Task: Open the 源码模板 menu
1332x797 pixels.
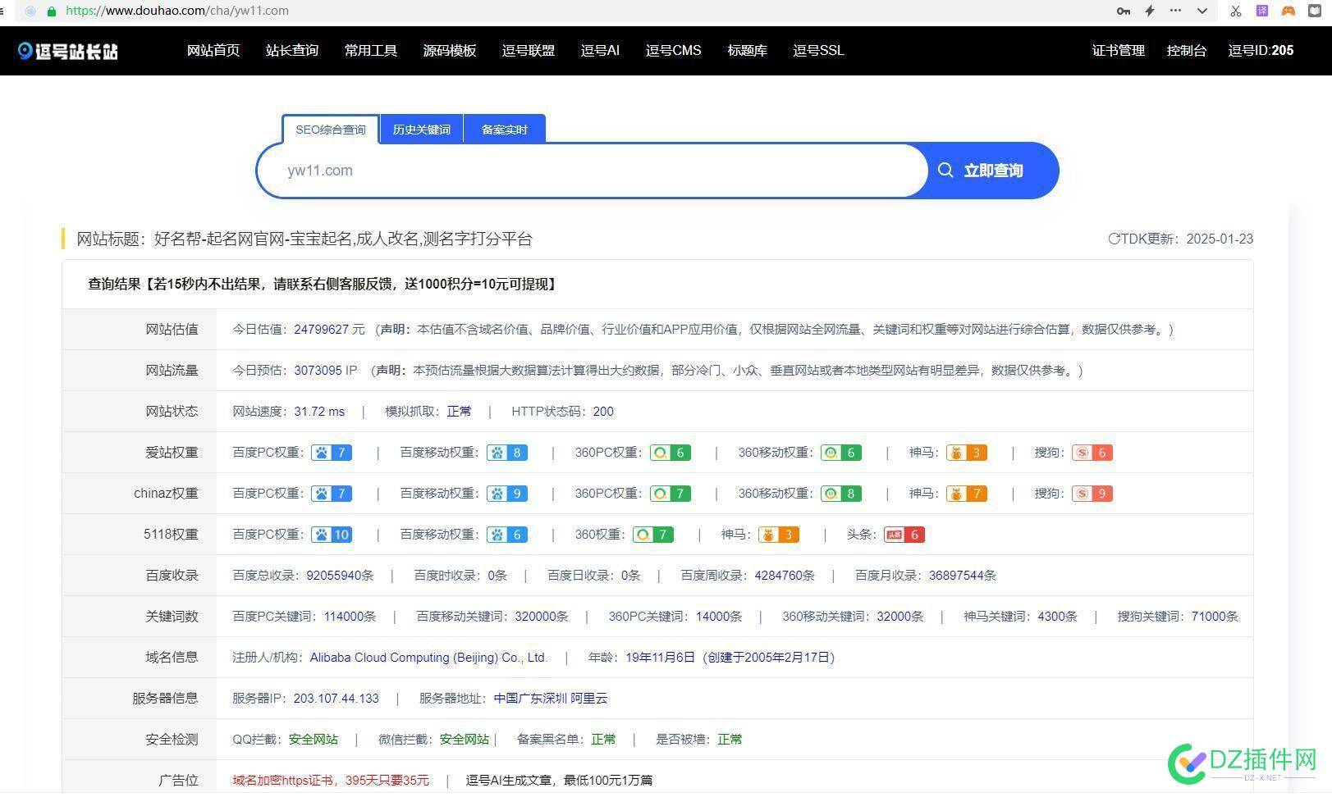Action: tap(450, 51)
